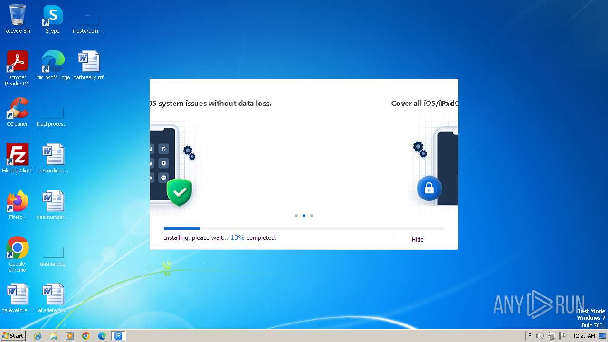
Task: Click the system issues without data loss heading
Action: pos(210,103)
